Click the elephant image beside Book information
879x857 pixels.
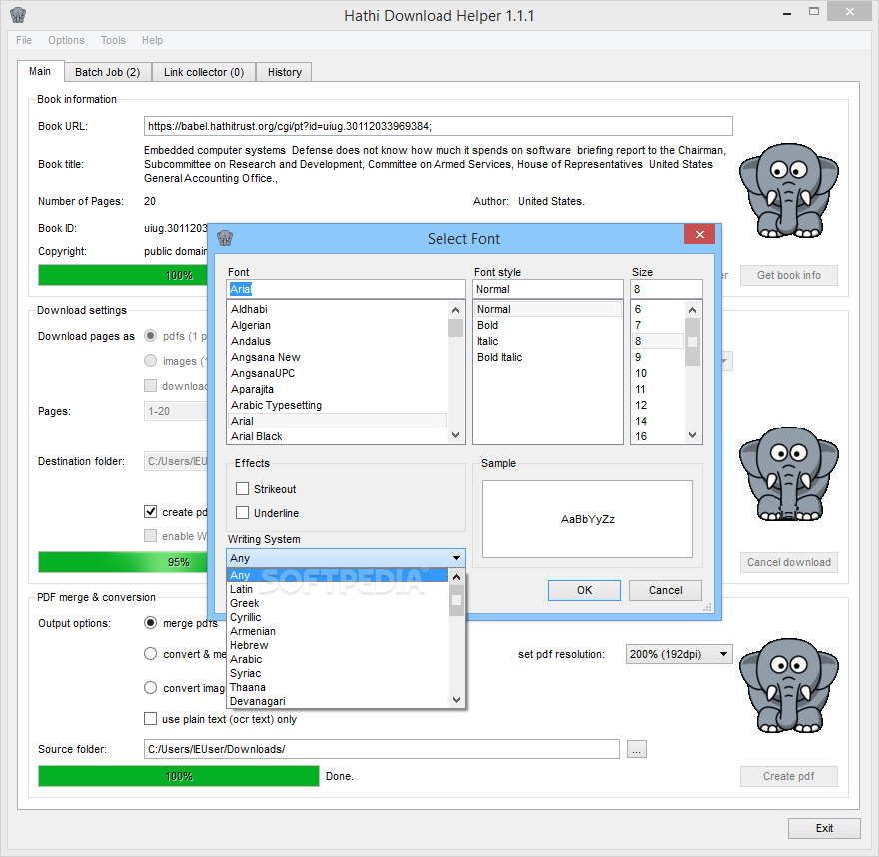pos(789,191)
